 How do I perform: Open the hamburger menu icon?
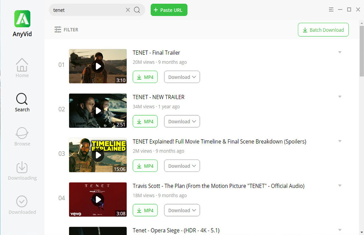331,10
